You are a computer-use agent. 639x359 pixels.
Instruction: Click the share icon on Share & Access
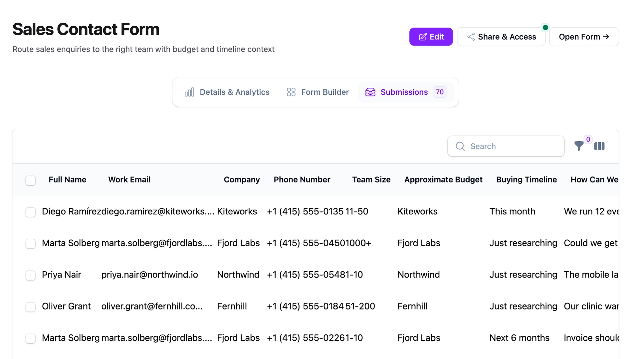point(471,37)
